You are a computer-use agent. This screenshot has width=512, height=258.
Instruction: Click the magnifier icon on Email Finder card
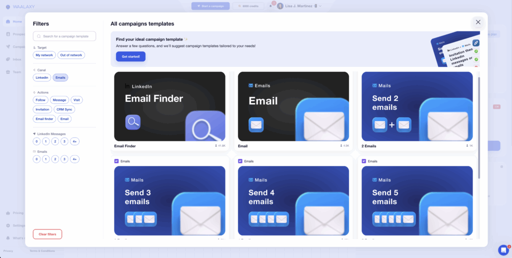tap(133, 122)
